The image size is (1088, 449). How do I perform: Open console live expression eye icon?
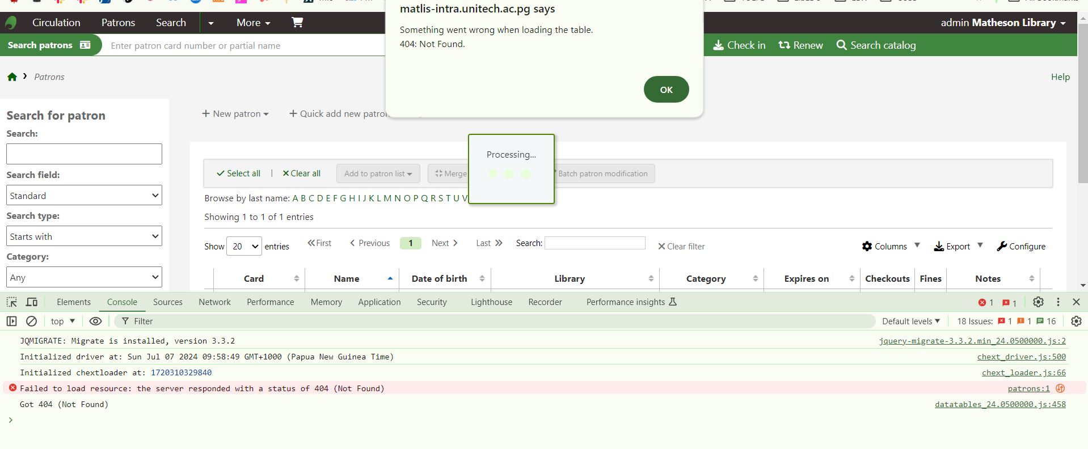pos(95,321)
